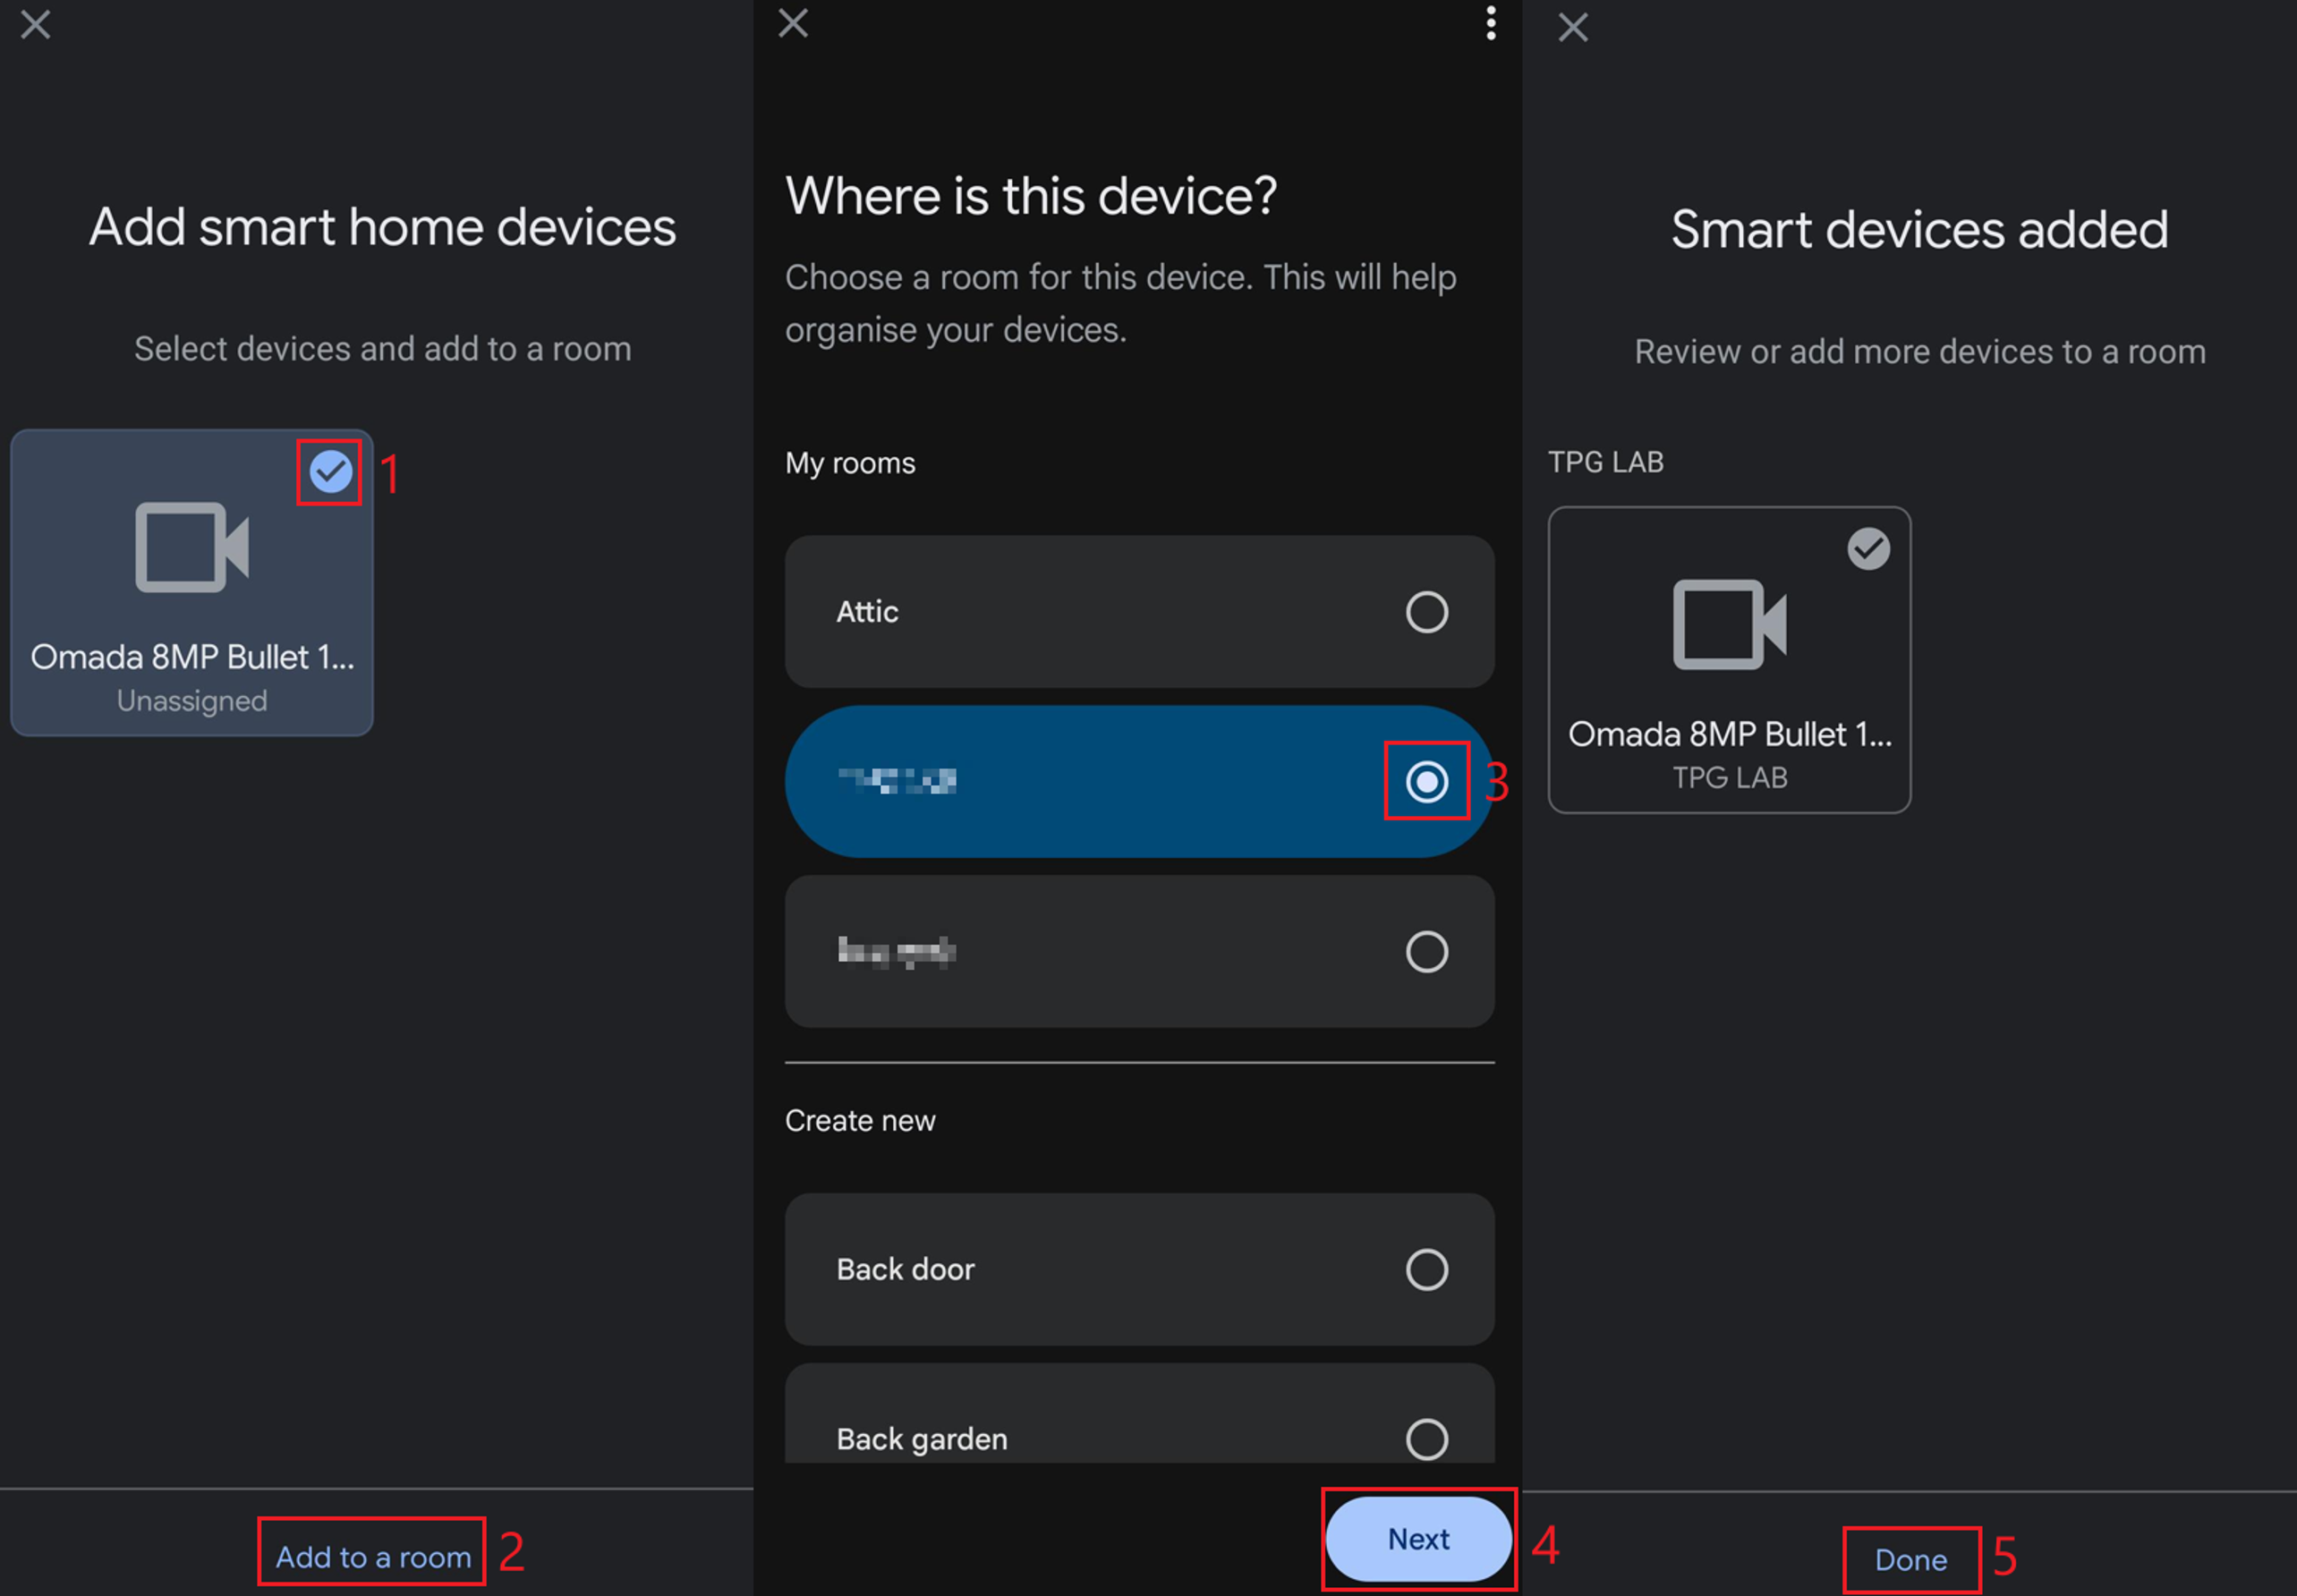Click camera icon on the Unassigned device card

point(192,547)
